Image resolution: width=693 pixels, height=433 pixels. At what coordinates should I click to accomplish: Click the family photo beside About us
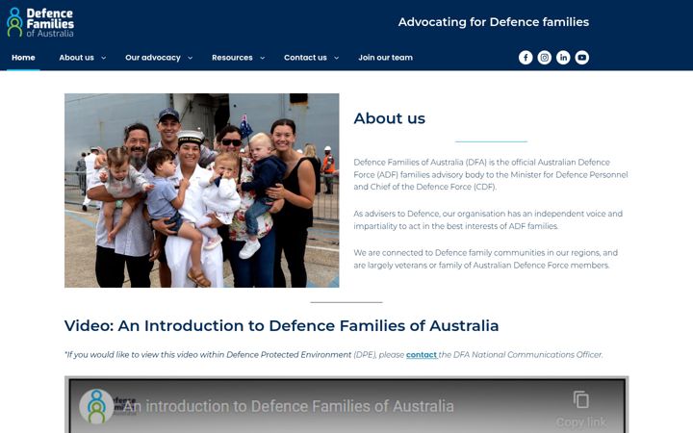(202, 191)
